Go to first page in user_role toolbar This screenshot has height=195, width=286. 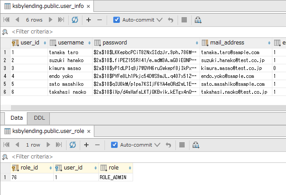tap(6, 145)
